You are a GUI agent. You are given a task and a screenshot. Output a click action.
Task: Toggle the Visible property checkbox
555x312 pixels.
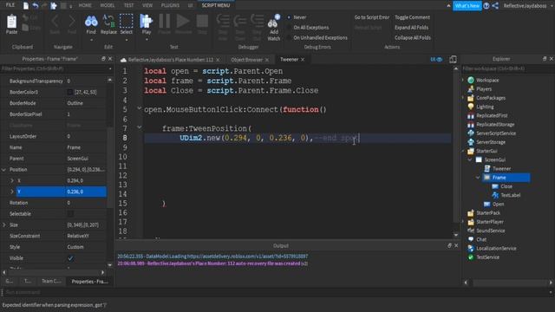tap(70, 258)
